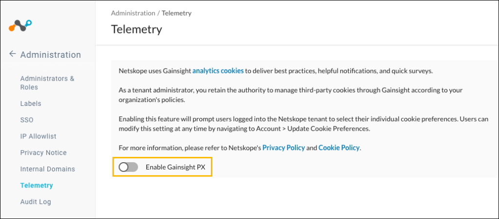
Task: Open the Audit Log page
Action: tap(35, 202)
